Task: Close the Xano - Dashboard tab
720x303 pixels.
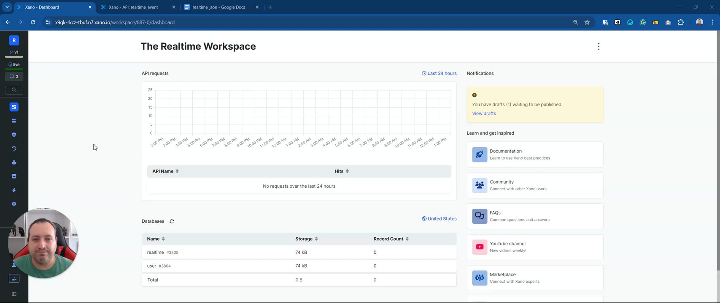Action: point(90,7)
